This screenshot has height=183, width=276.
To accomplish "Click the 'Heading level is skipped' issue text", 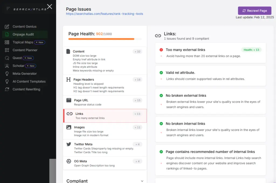I will pos(88,84).
